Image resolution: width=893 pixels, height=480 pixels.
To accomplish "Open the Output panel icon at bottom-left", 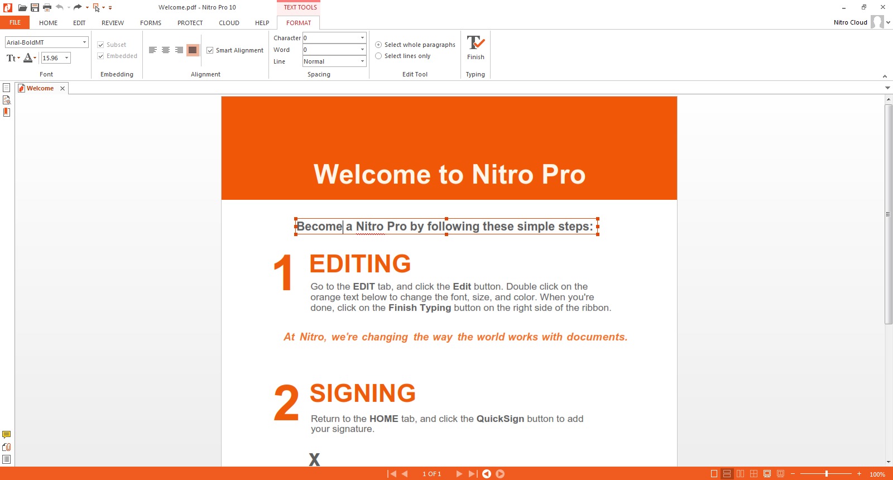I will [x=7, y=459].
